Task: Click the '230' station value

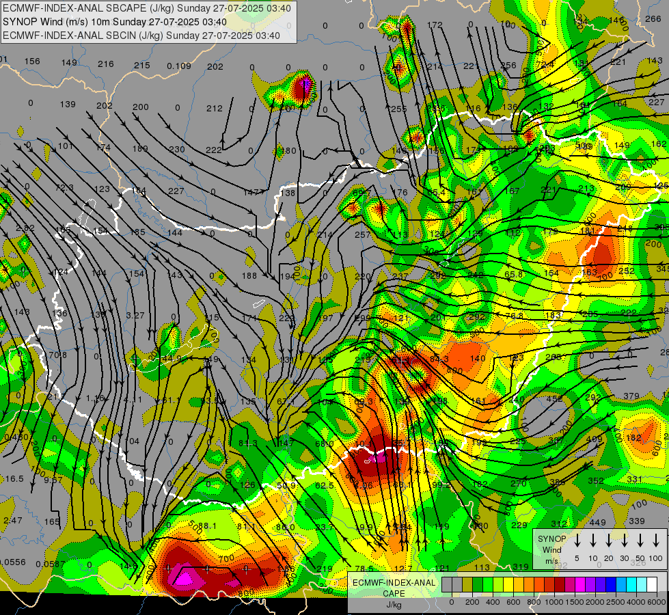Action: tap(177, 150)
